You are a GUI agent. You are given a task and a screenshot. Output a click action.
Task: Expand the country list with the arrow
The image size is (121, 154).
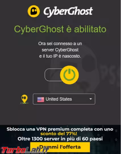91,99
